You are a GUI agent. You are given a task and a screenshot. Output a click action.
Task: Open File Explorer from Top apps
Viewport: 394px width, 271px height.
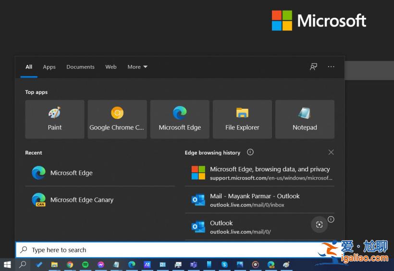pos(242,119)
